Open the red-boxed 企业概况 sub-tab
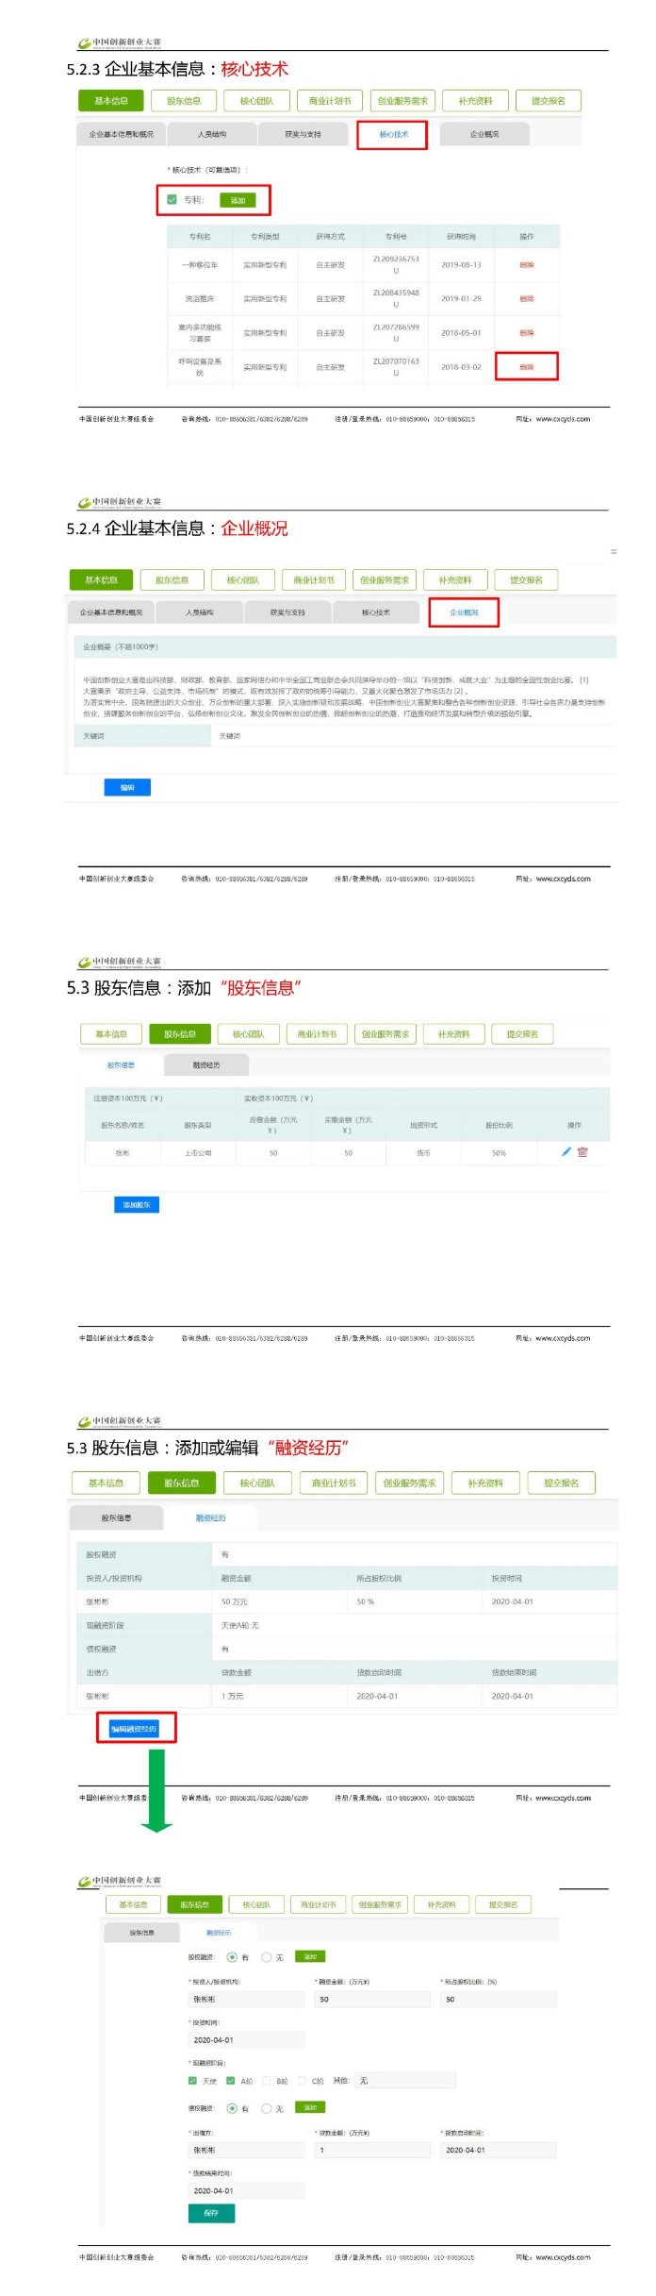The width and height of the screenshot is (656, 2296). 464,612
